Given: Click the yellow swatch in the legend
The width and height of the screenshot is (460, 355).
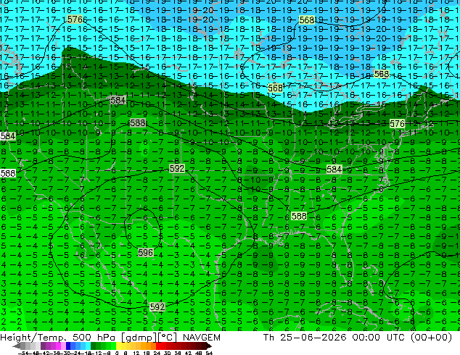Looking at the screenshot, I should (x=118, y=346).
